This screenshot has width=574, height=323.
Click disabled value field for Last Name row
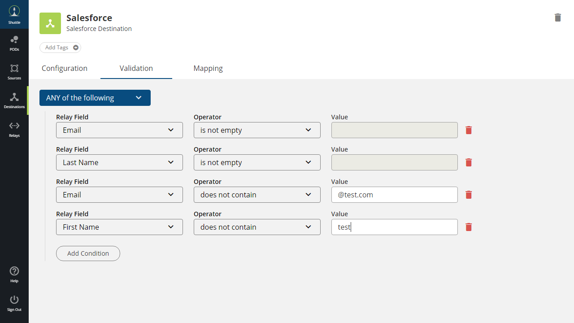pyautogui.click(x=395, y=162)
